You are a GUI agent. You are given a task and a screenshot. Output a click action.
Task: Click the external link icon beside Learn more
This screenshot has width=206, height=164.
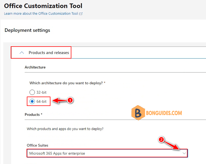tap(81, 14)
